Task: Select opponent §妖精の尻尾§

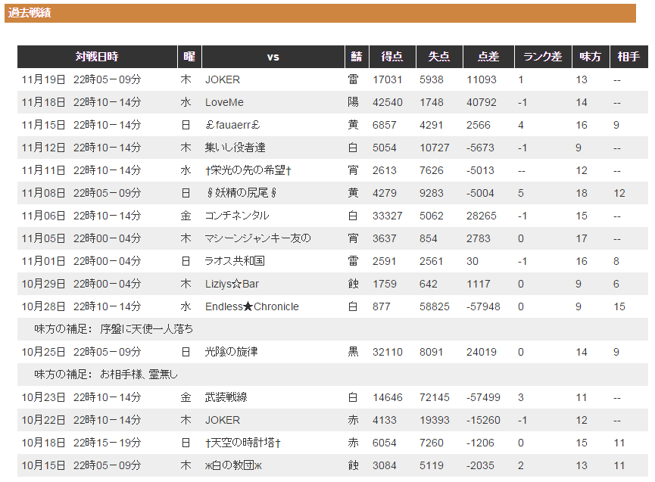Action: coord(242,193)
